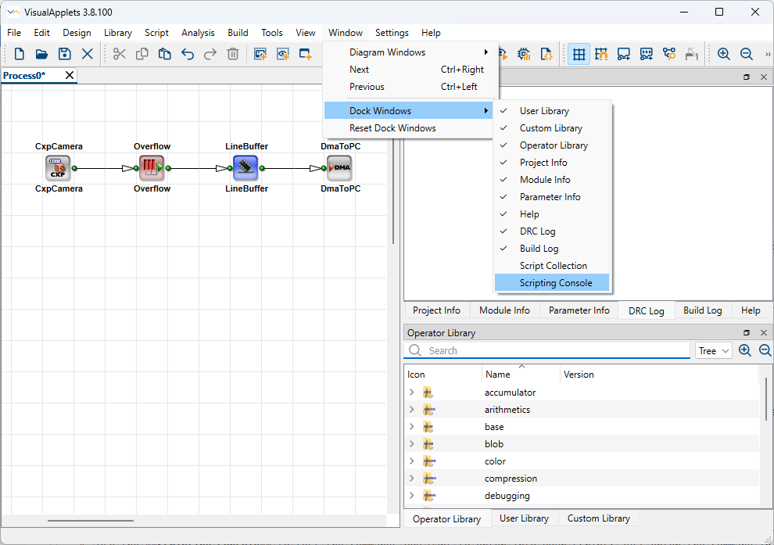Select the DmaToPC operator block
This screenshot has width=774, height=545.
pos(339,168)
